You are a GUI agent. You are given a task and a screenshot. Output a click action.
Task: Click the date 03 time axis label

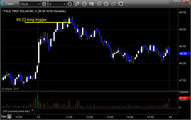pos(39,117)
